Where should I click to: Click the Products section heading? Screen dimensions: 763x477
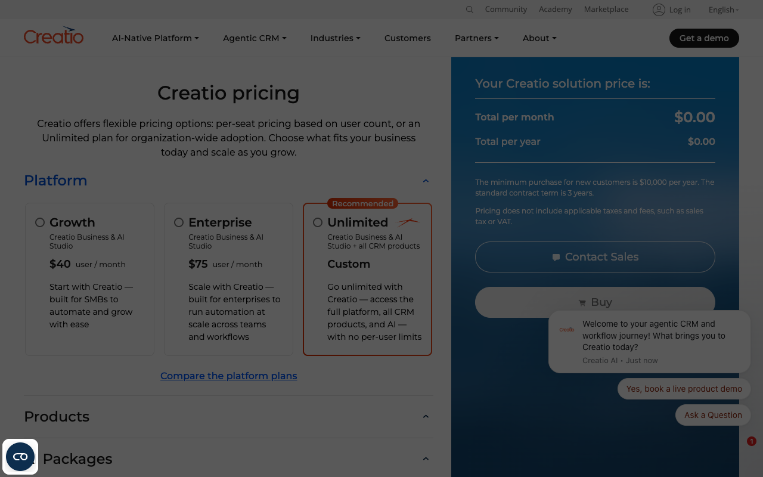click(57, 416)
